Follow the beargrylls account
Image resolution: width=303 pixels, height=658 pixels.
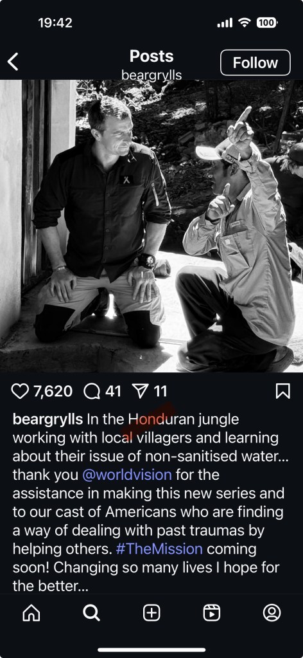pos(255,62)
